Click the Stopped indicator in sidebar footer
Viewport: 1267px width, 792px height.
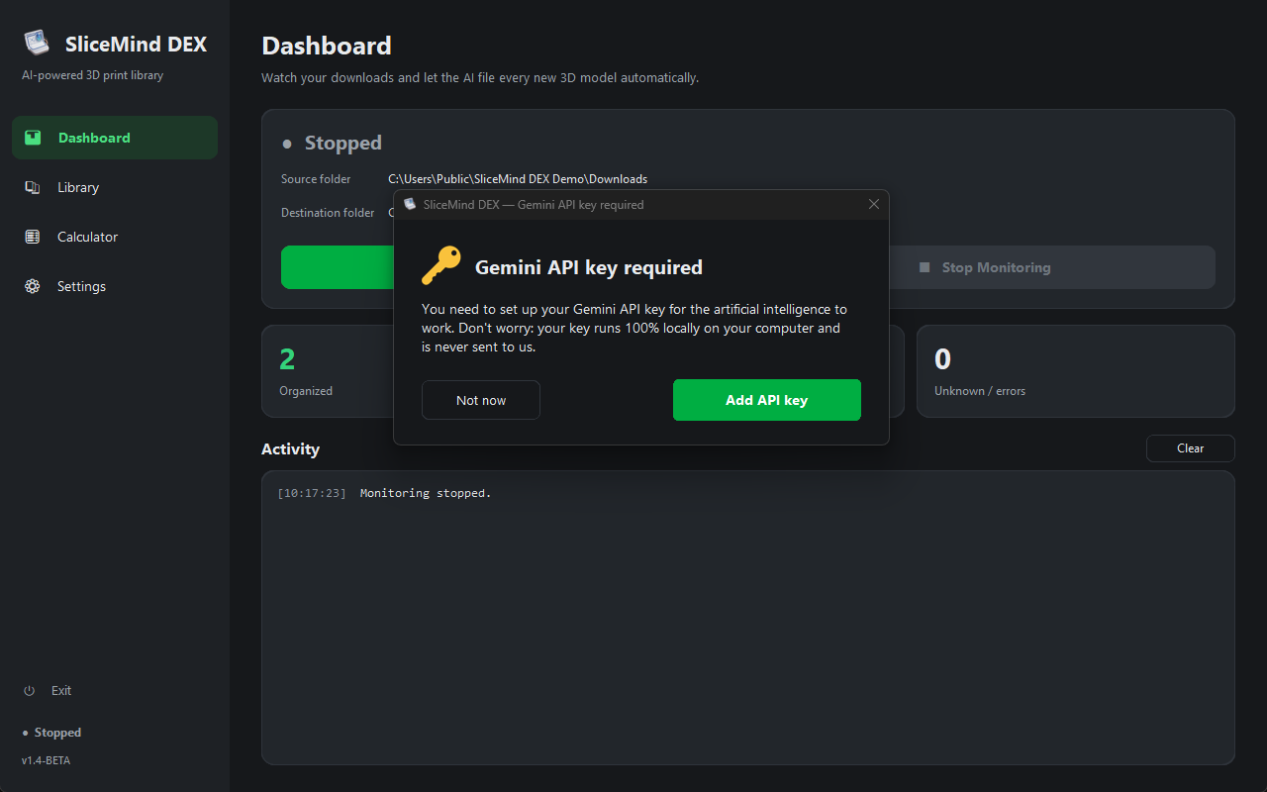[52, 733]
